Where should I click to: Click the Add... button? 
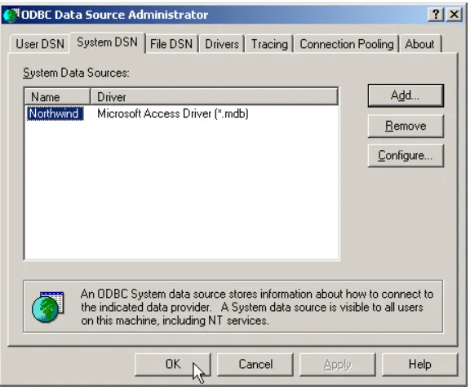coord(406,95)
